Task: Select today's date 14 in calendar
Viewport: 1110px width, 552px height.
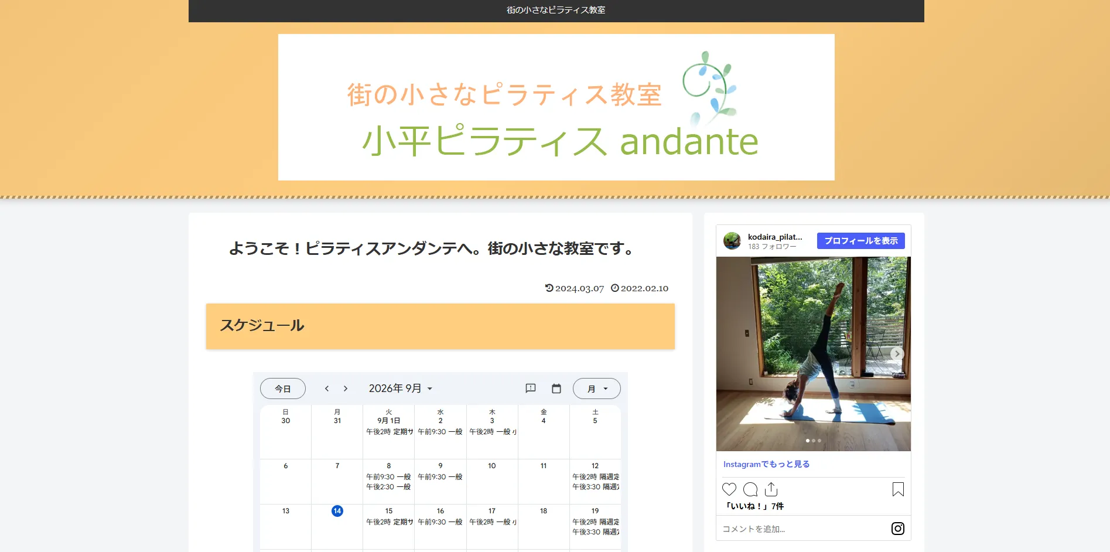Action: tap(337, 511)
